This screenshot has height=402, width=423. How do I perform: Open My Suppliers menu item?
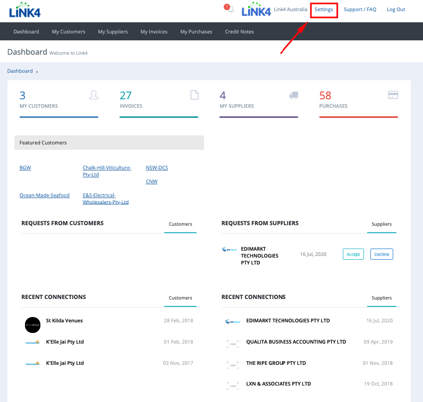[113, 31]
